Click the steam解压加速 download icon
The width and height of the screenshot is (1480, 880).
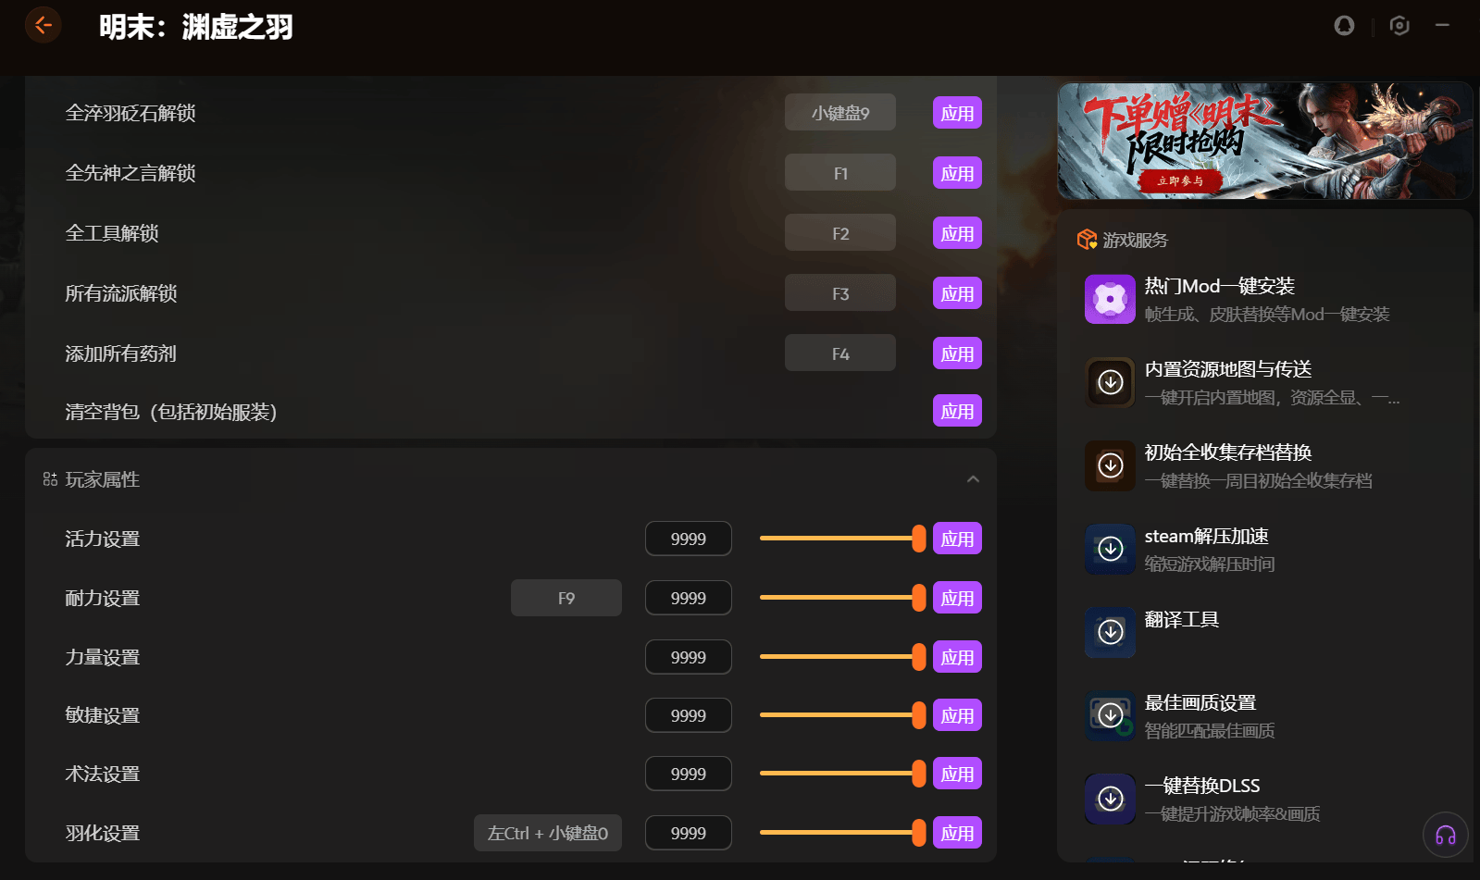tap(1110, 549)
